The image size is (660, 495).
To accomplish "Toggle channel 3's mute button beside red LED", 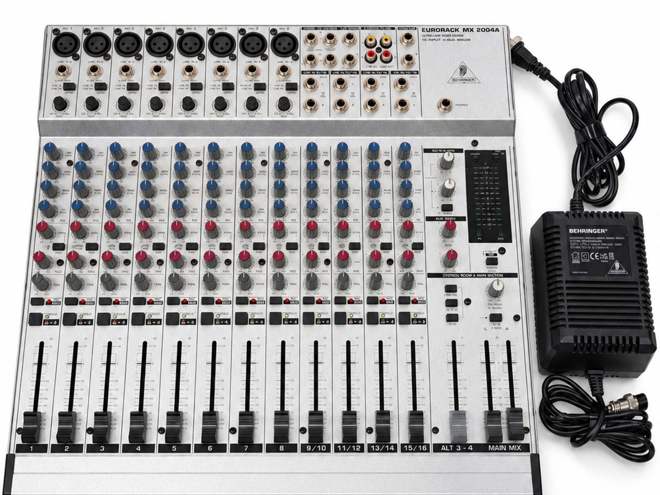I will (x=105, y=301).
